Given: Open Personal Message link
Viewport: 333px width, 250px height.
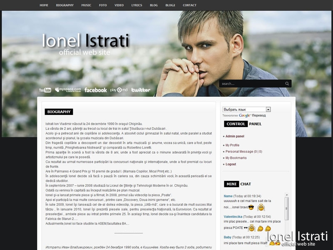Looking at the screenshot, I should click(244, 152).
